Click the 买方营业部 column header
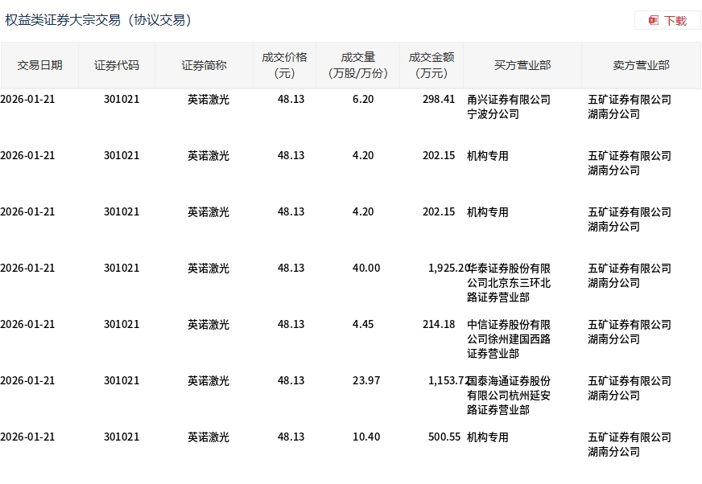This screenshot has width=702, height=484. click(522, 65)
